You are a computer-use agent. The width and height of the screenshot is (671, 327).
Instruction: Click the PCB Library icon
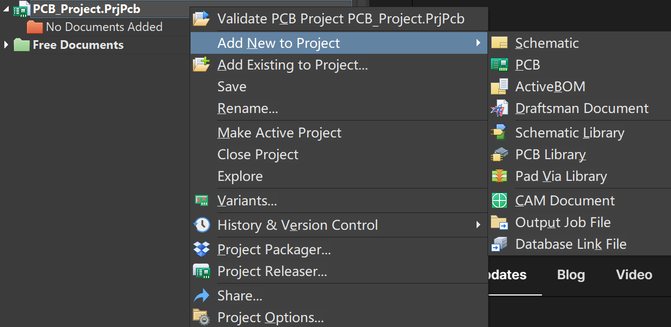click(499, 155)
